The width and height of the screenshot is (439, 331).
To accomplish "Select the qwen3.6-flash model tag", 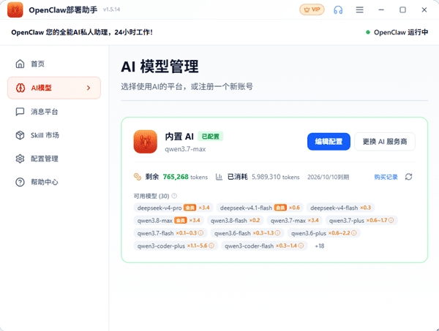I will click(247, 233).
